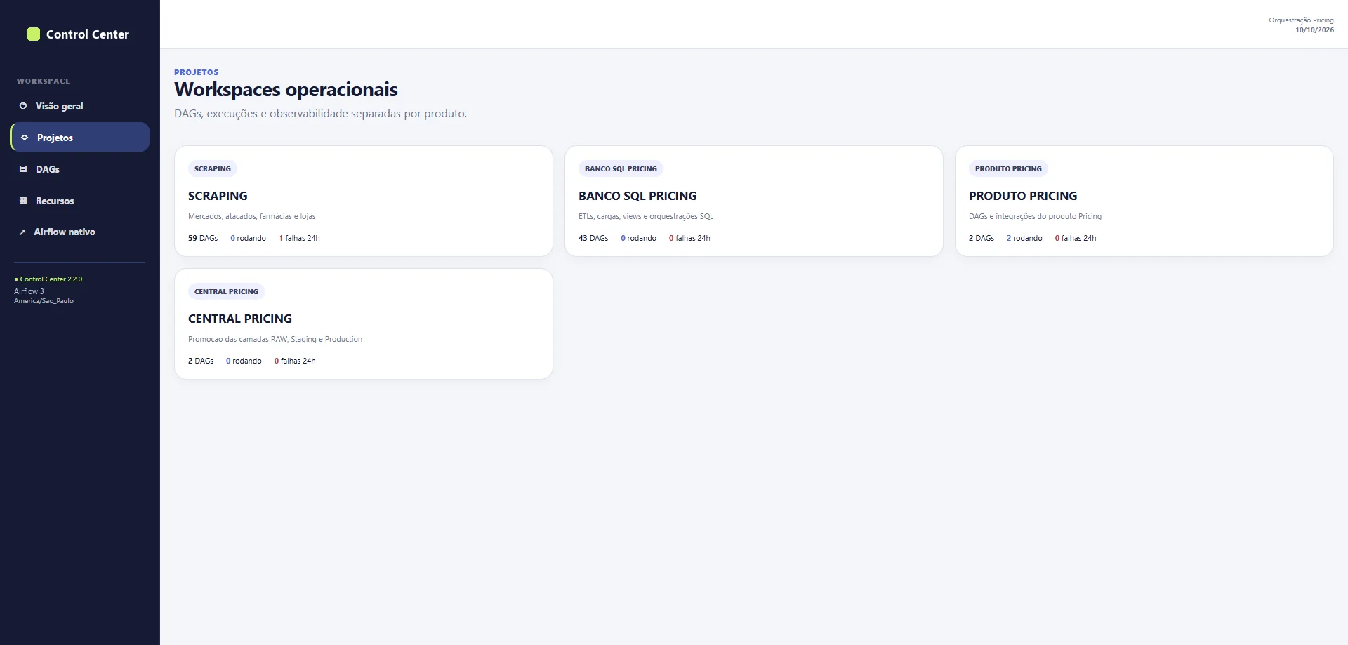Click the PRODUTO PRICING tag badge
The image size is (1348, 645).
[x=1008, y=168]
